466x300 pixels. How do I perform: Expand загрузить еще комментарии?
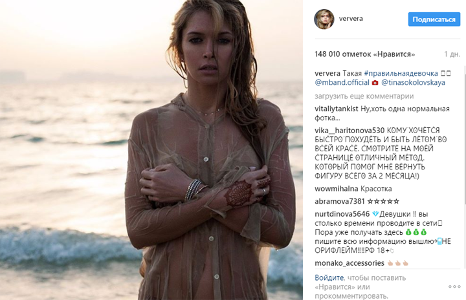click(364, 96)
